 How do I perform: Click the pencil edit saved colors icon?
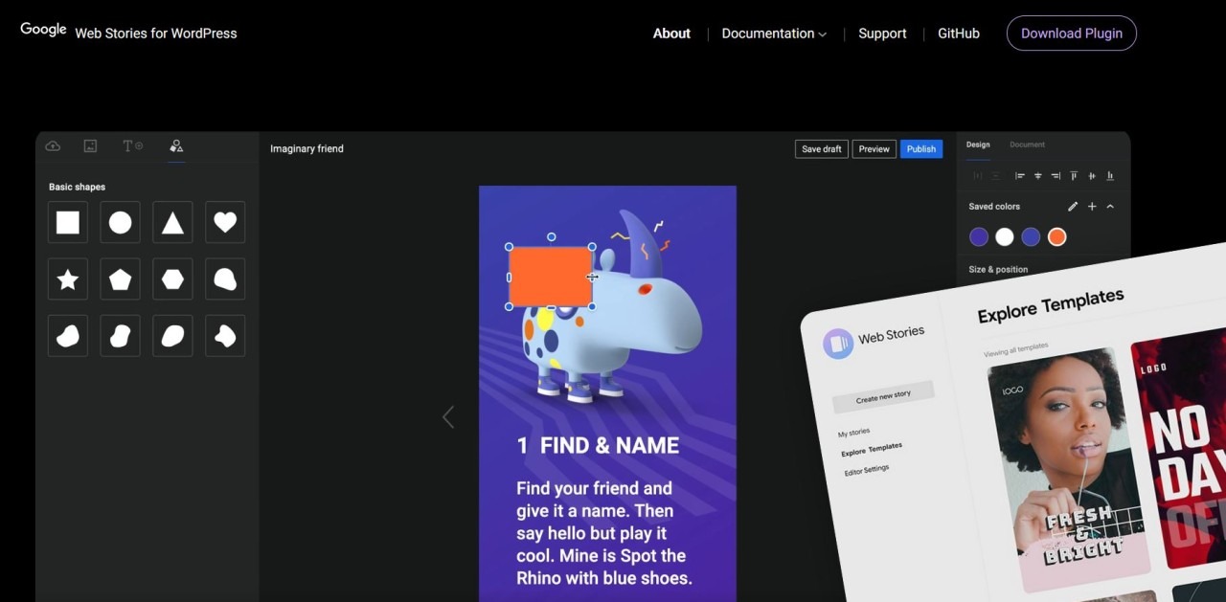tap(1073, 207)
